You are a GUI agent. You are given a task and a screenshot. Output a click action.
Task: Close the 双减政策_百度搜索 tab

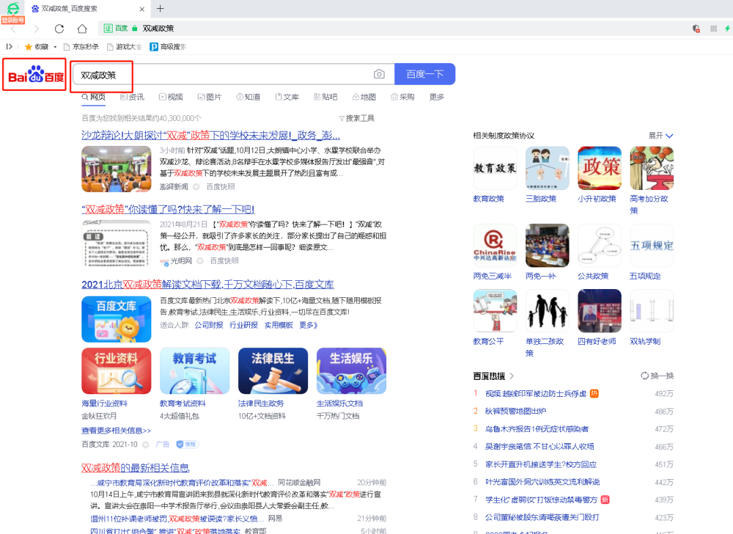coord(142,9)
